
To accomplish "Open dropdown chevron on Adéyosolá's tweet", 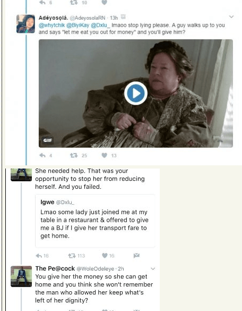I will click(231, 16).
